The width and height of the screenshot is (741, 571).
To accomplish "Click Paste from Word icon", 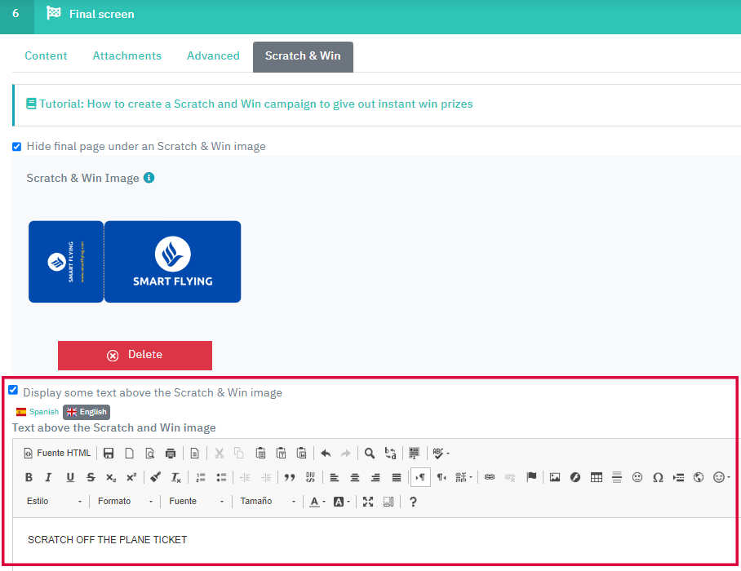I will [301, 454].
